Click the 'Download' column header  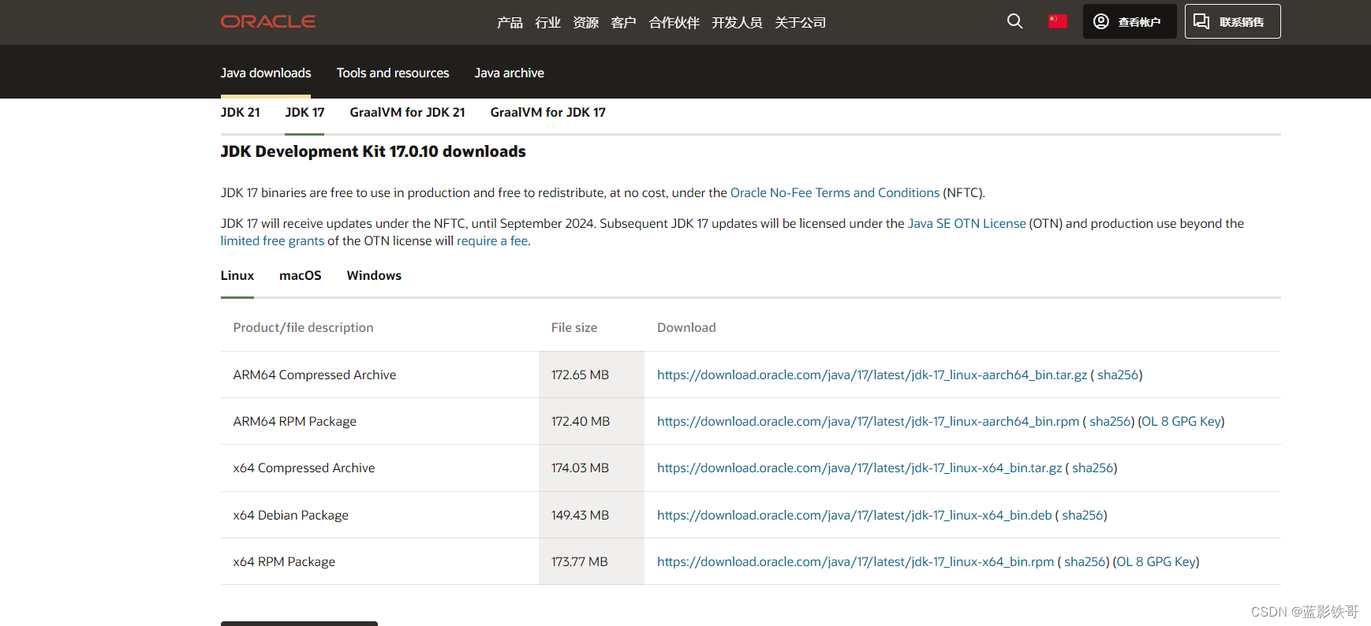(686, 327)
